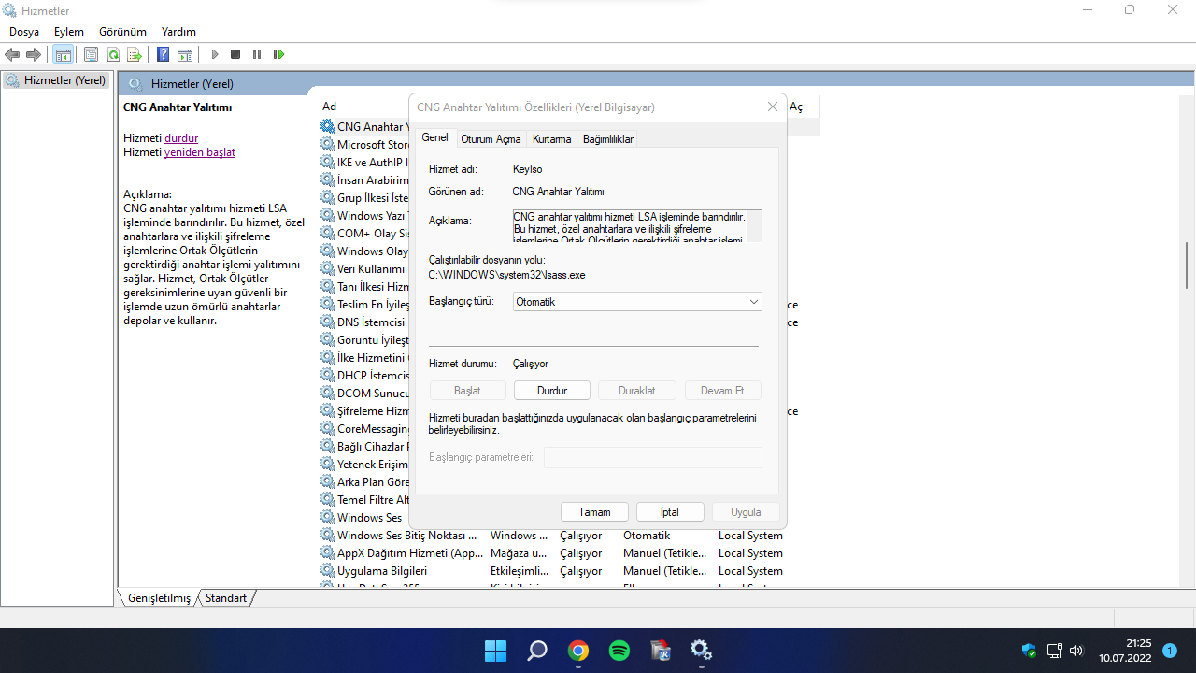Click the executable path C:\WINDOWS\system32\lsass.exe
The height and width of the screenshot is (673, 1196).
pyautogui.click(x=507, y=275)
